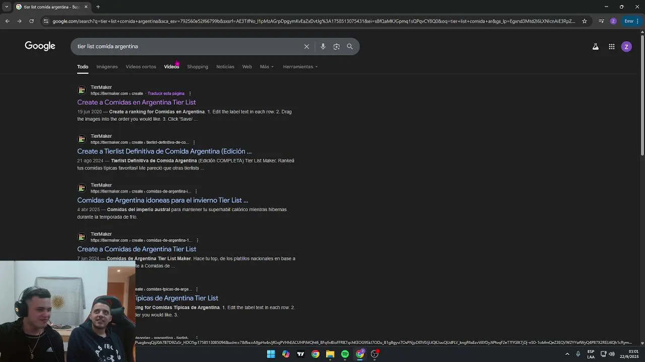Start voice search with the microphone icon

pyautogui.click(x=323, y=46)
